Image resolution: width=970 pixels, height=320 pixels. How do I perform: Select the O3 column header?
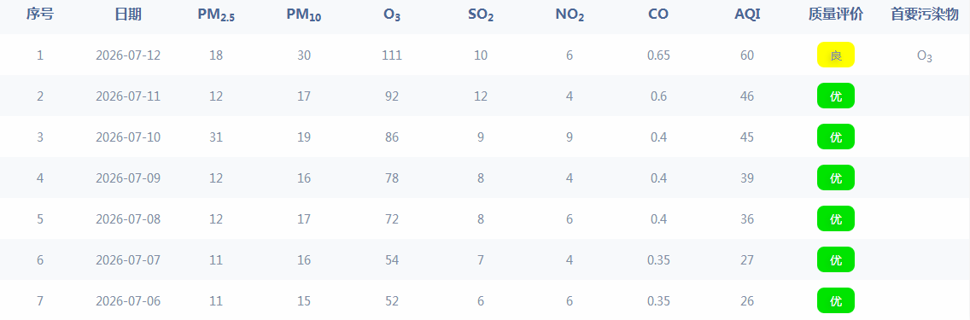coord(392,15)
